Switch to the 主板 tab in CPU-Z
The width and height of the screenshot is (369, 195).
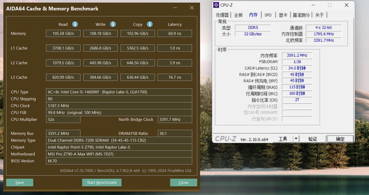coord(238,15)
